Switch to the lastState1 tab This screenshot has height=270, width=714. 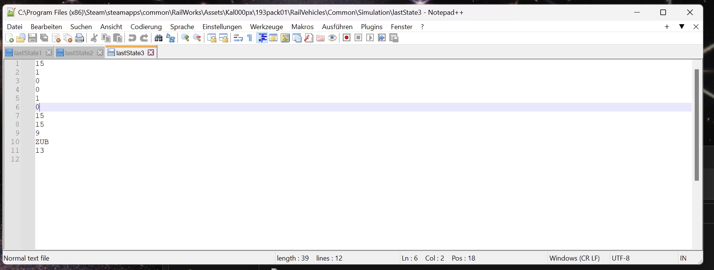(28, 53)
